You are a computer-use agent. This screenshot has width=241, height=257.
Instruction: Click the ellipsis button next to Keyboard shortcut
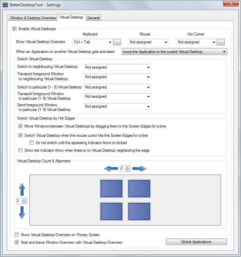pos(117,42)
